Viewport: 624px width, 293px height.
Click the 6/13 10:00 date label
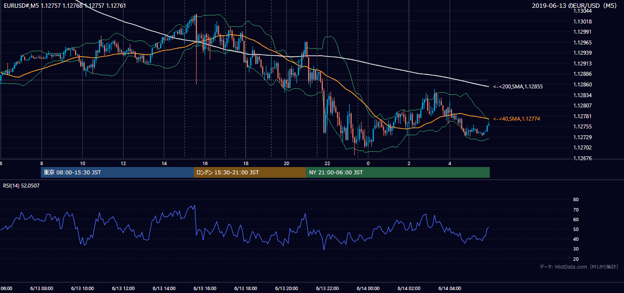pyautogui.click(x=83, y=288)
